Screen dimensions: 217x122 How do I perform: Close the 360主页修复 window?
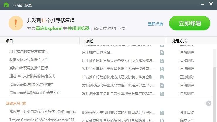pyautogui.click(x=211, y=4)
